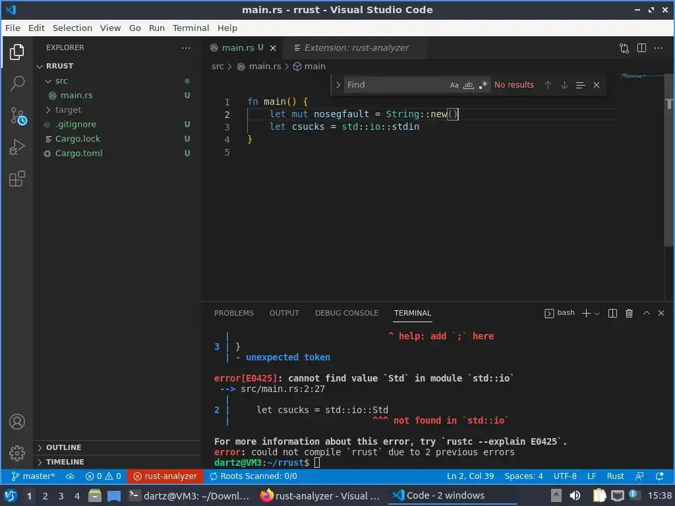675x506 pixels.
Task: Open the volume icon in system tray
Action: pyautogui.click(x=575, y=495)
